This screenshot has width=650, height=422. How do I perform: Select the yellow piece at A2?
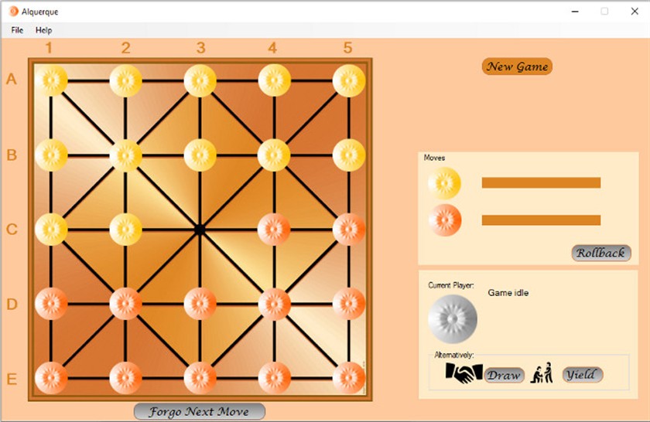click(x=125, y=80)
